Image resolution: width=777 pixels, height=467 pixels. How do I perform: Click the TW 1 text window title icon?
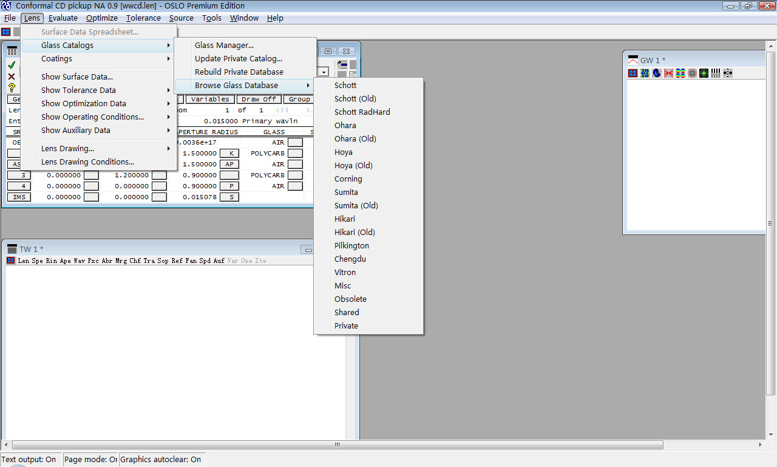[12, 249]
